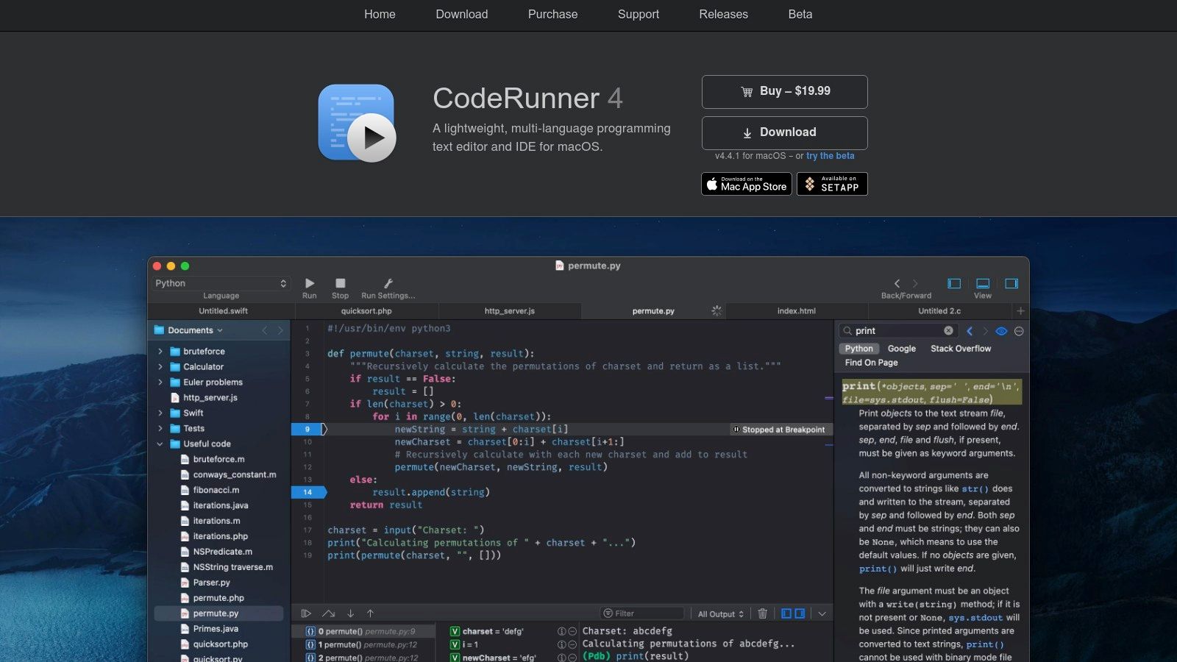Screen dimensions: 1177x662
Task: Stop the running program
Action: pos(340,282)
